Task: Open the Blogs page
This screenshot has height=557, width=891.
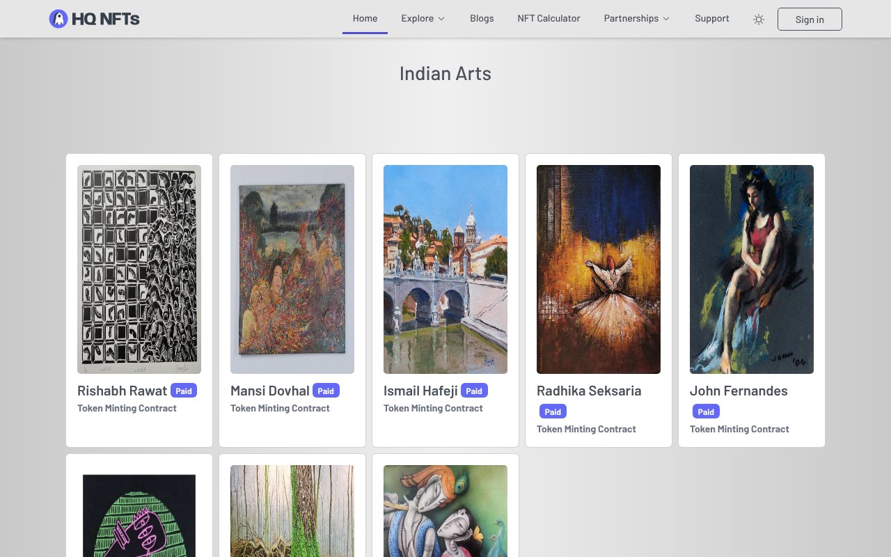Action: point(482,19)
